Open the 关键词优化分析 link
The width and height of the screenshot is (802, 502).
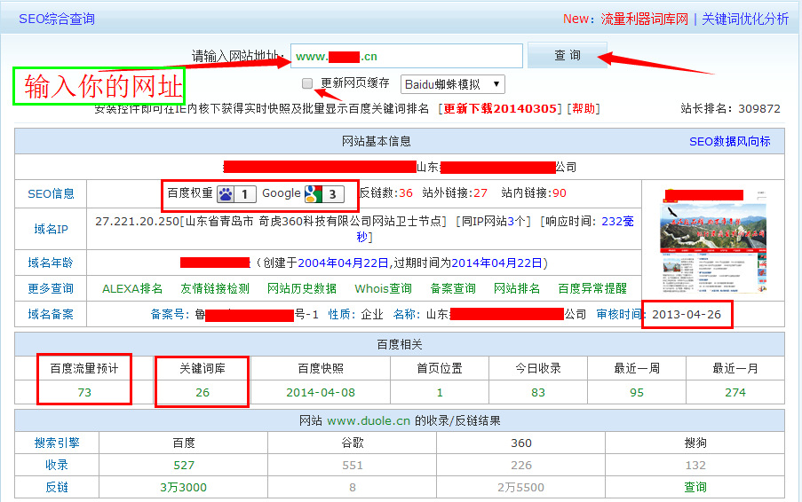pos(745,19)
